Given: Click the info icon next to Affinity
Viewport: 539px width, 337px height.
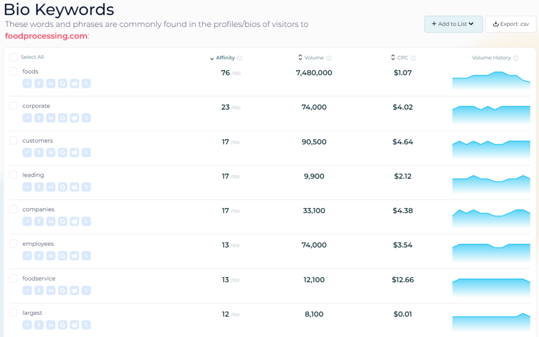Looking at the screenshot, I should tap(239, 58).
